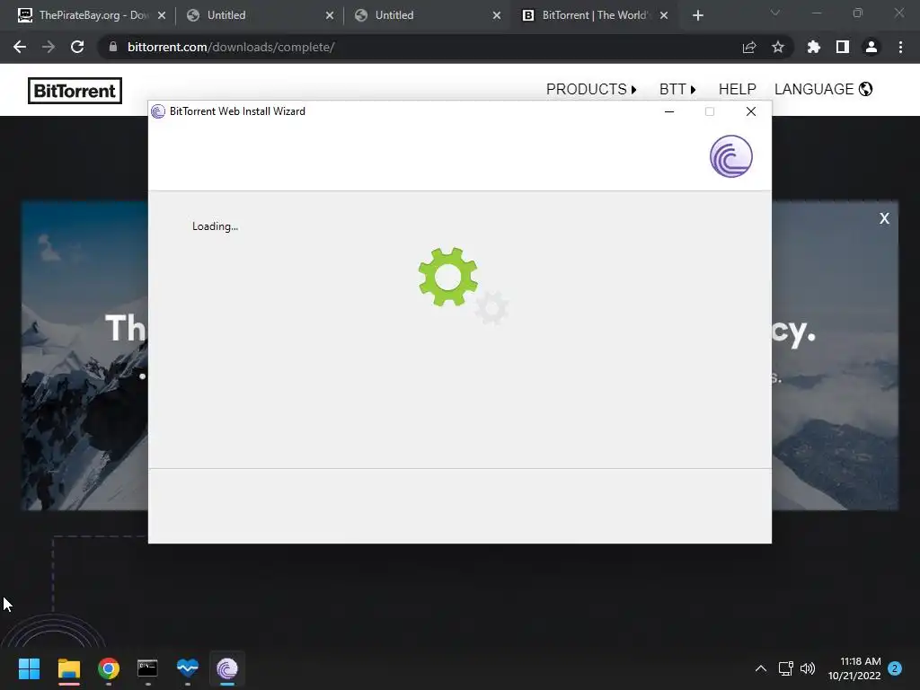Show hidden system tray icons
920x690 pixels.
click(760, 668)
